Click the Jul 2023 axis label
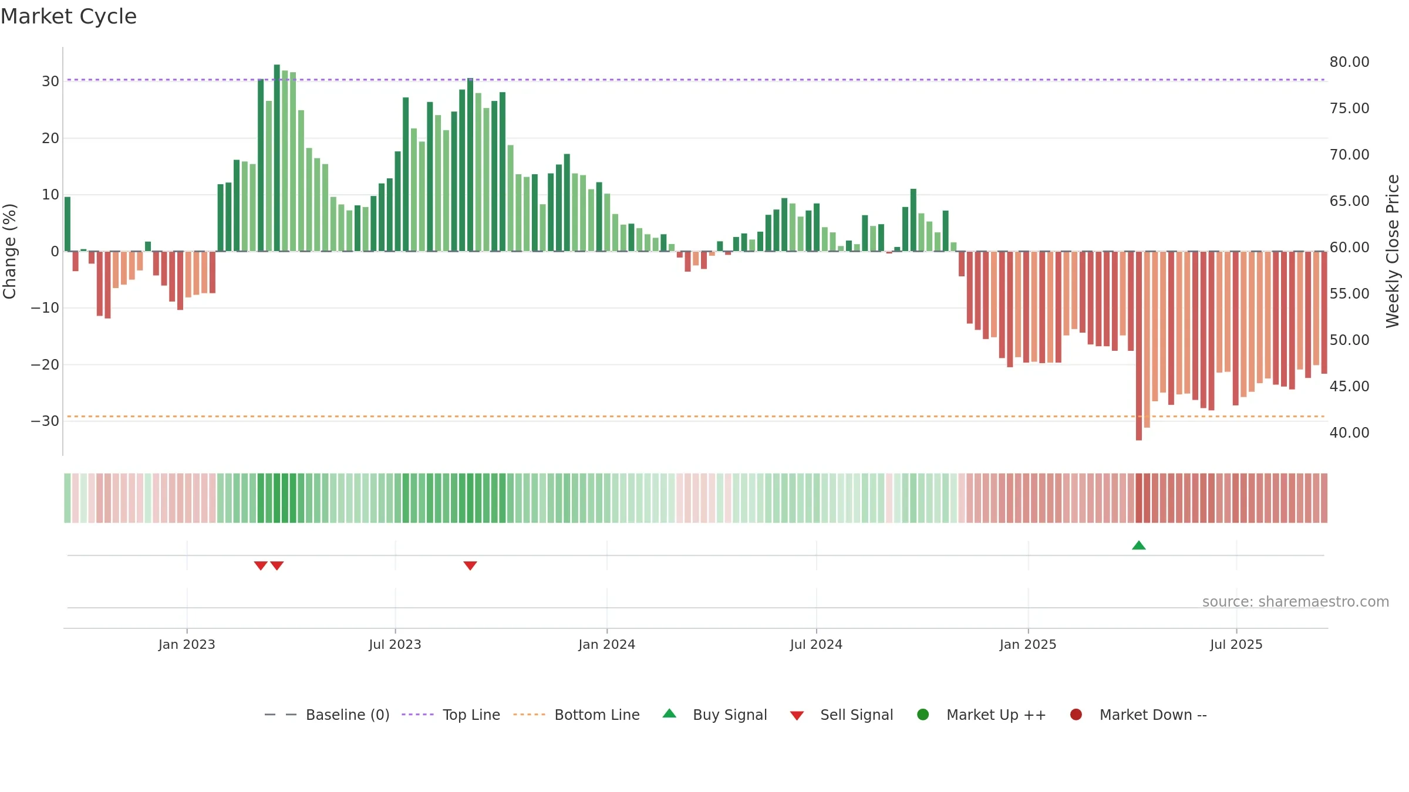This screenshot has height=792, width=1409. click(395, 644)
